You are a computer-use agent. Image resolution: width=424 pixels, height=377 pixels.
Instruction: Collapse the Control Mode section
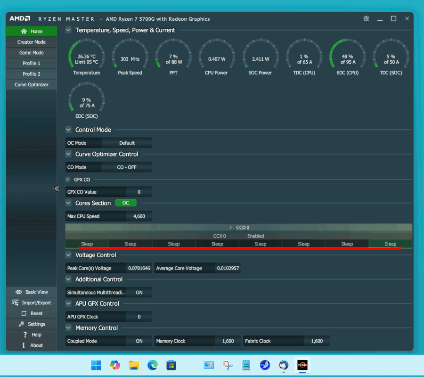click(x=68, y=130)
